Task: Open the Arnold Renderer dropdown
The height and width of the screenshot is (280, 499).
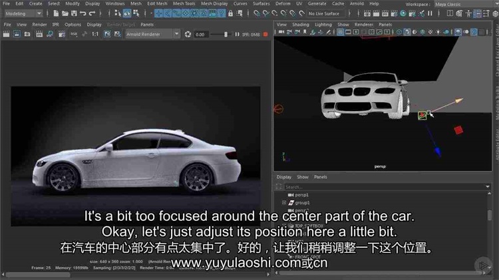Action: point(153,34)
